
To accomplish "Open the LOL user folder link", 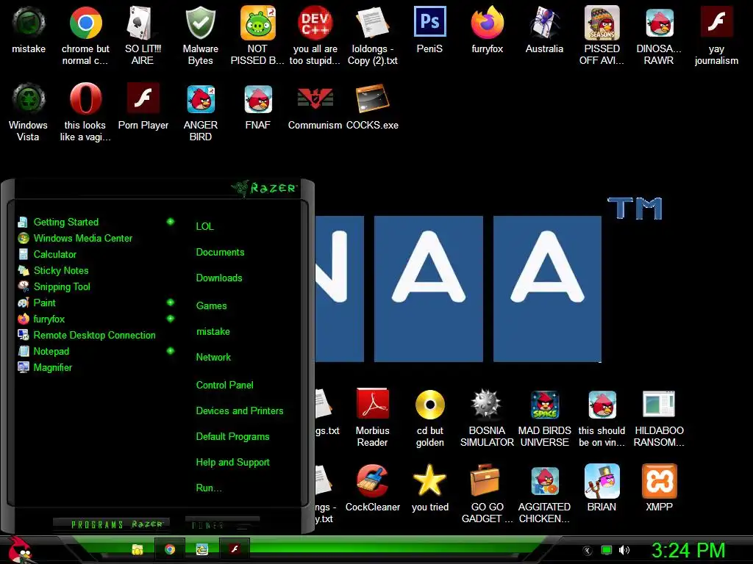I will (x=204, y=226).
